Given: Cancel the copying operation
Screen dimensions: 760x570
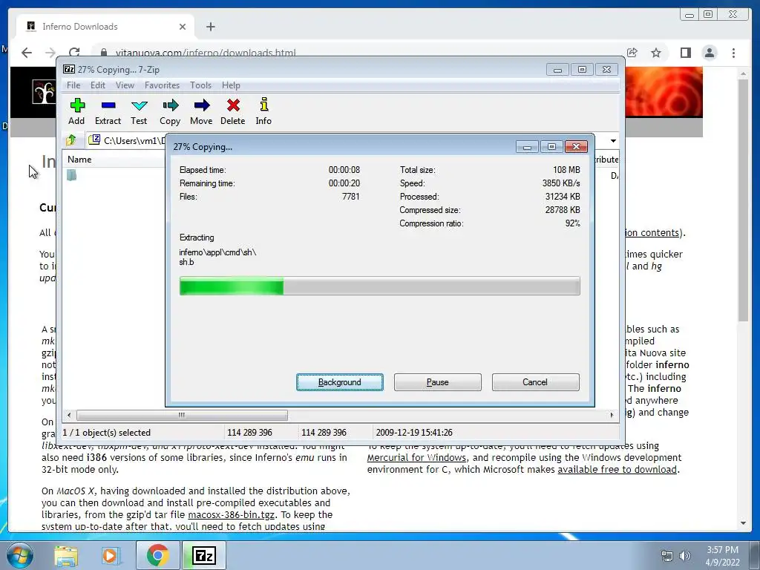Looking at the screenshot, I should (535, 382).
